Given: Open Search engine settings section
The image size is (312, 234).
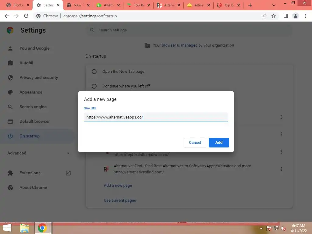Looking at the screenshot, I should click(33, 107).
